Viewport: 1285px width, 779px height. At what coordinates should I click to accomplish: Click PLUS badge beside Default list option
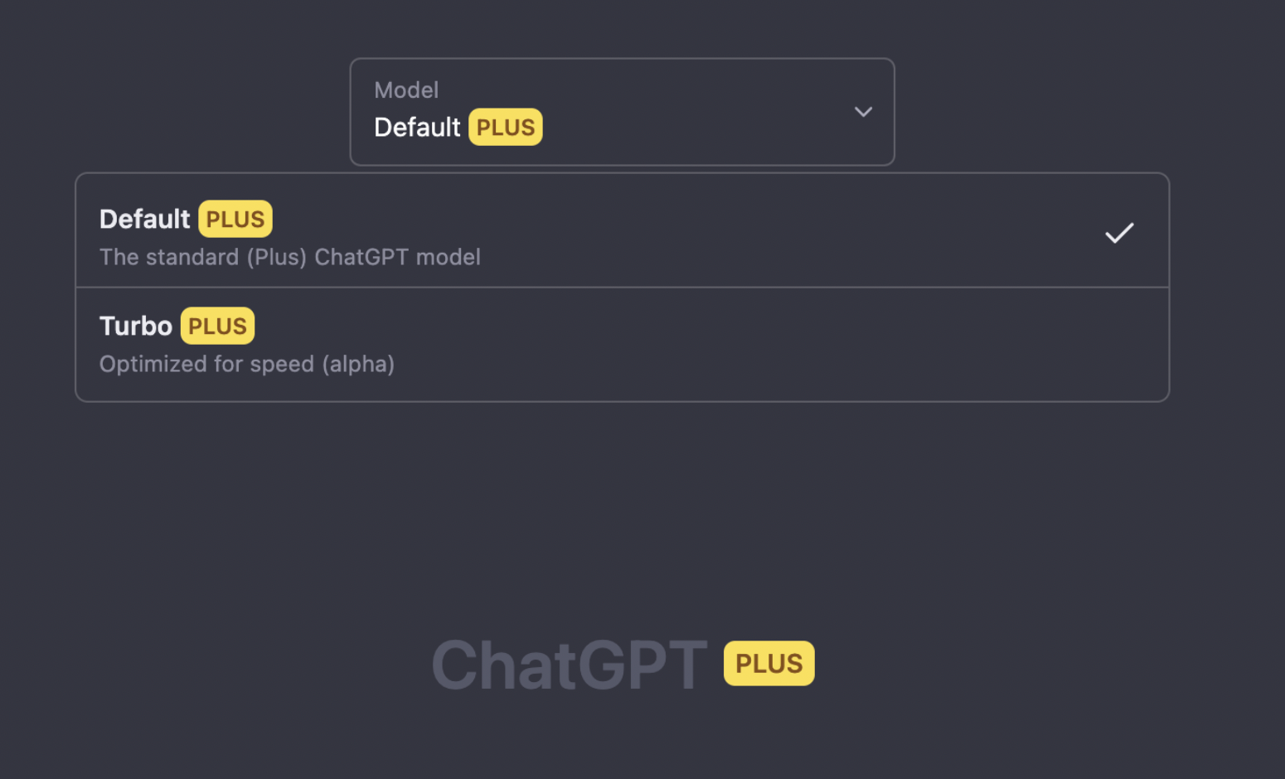coord(235,220)
